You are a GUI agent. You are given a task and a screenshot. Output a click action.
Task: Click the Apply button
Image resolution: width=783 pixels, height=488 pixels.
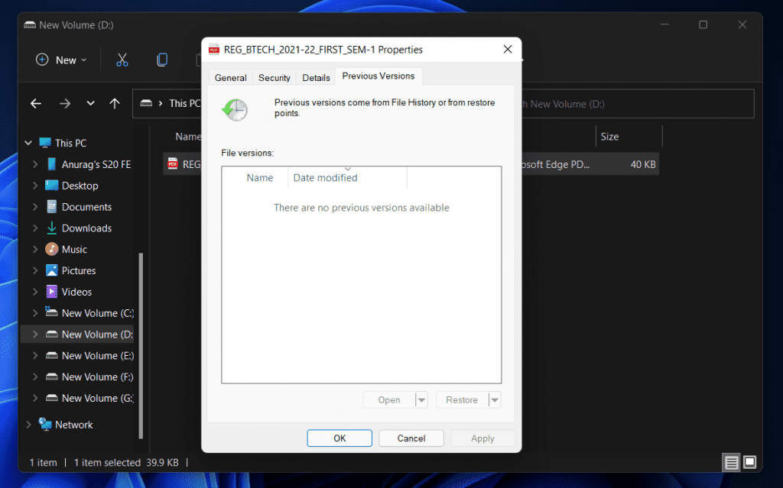click(x=482, y=438)
